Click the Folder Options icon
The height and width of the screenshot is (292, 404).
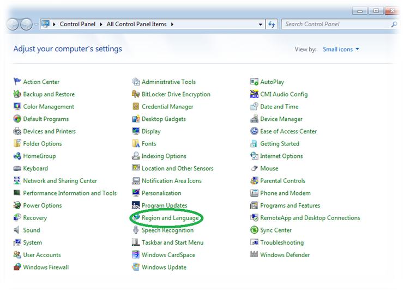(17, 143)
